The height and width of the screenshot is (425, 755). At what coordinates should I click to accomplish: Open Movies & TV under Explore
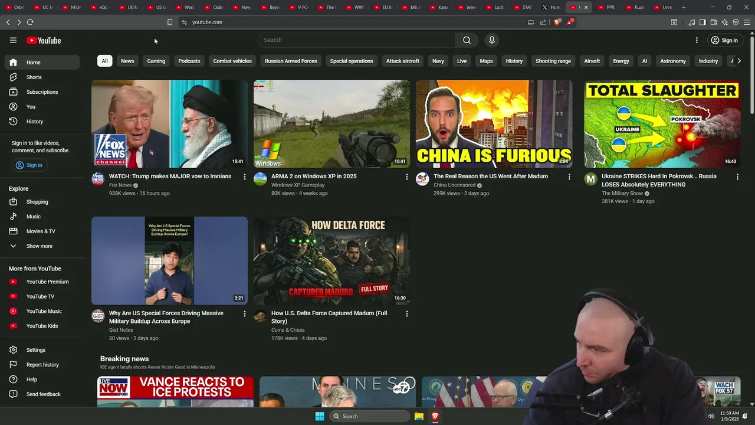point(42,231)
